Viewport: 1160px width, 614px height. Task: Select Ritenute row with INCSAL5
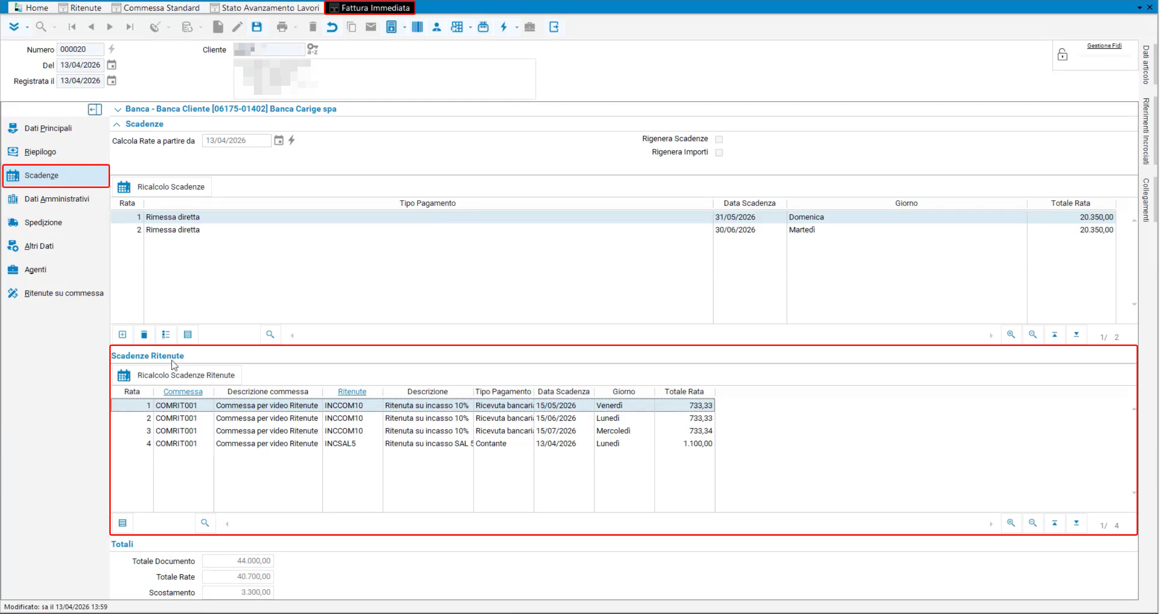coord(413,444)
